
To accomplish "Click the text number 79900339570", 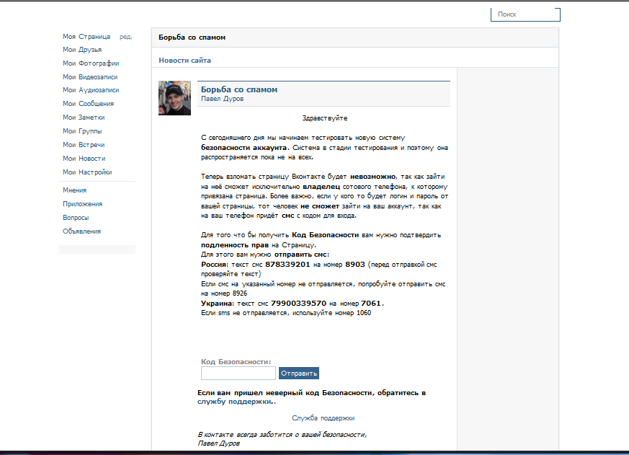I will 298,303.
